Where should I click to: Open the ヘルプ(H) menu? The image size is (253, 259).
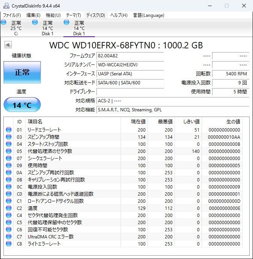point(119,15)
